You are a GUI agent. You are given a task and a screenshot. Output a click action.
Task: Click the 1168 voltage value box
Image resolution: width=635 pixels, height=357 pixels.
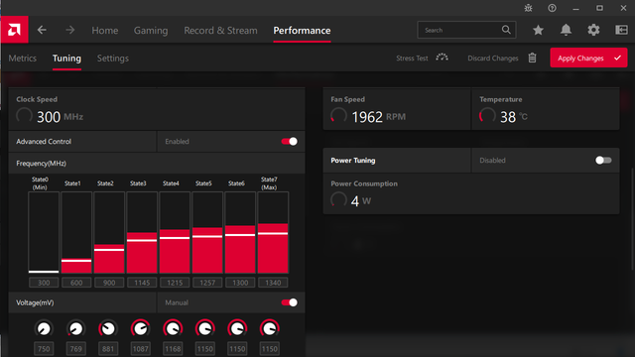(173, 348)
